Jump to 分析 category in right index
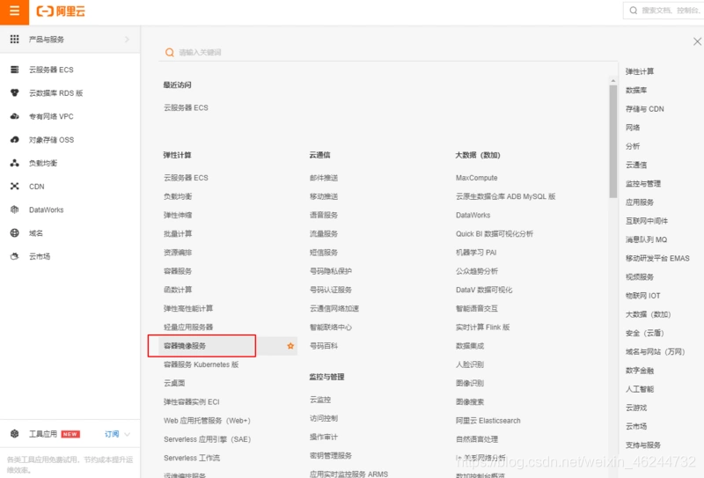This screenshot has width=704, height=478. [x=633, y=146]
